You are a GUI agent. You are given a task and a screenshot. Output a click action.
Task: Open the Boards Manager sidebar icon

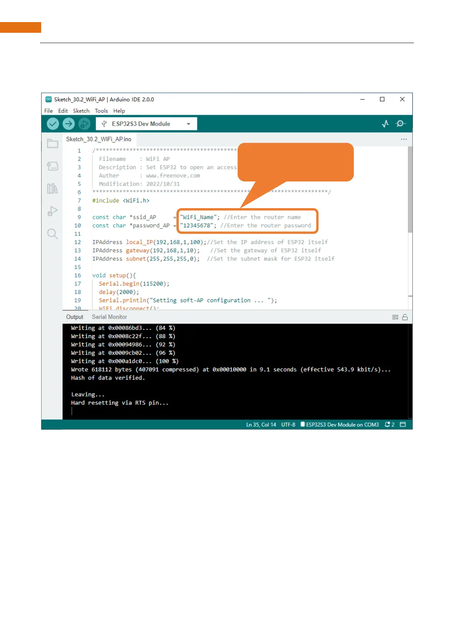[x=53, y=166]
